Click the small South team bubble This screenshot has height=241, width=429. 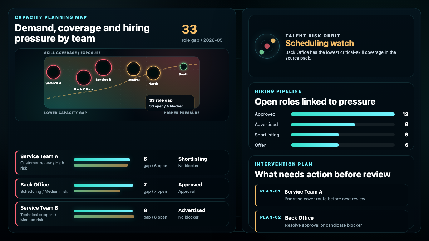pos(183,66)
